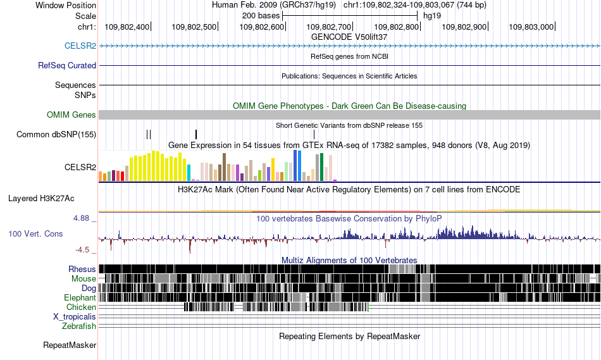Select Short Genetic Variants dbSNP title
This screenshot has width=601, height=360.
349,125
